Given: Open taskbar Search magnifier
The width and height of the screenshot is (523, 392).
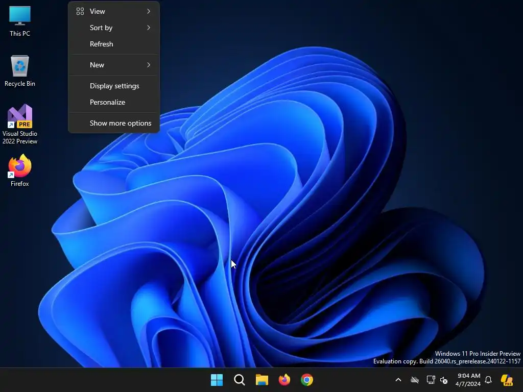Looking at the screenshot, I should pyautogui.click(x=240, y=380).
